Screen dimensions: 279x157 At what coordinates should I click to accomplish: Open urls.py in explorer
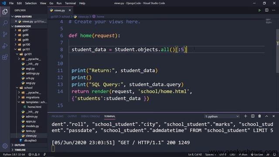pyautogui.click(x=30, y=78)
